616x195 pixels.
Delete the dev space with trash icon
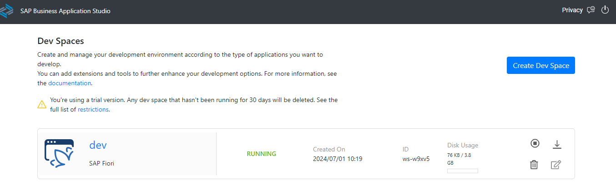click(534, 165)
